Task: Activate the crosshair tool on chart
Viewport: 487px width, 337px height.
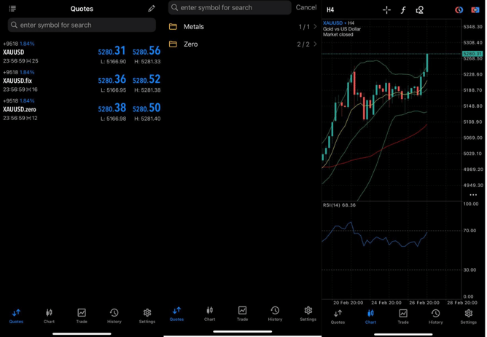Action: [386, 10]
